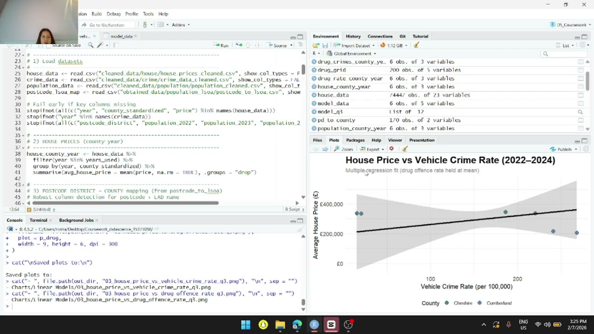Open File Explorer from the taskbar
Viewport: 594px width, 334px height.
tap(280, 325)
